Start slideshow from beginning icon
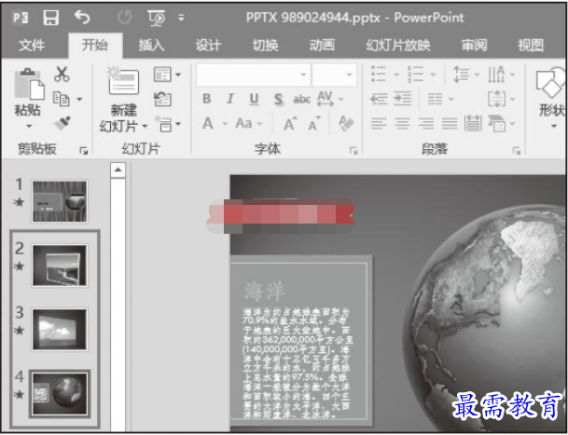Image resolution: width=568 pixels, height=435 pixels. (157, 18)
